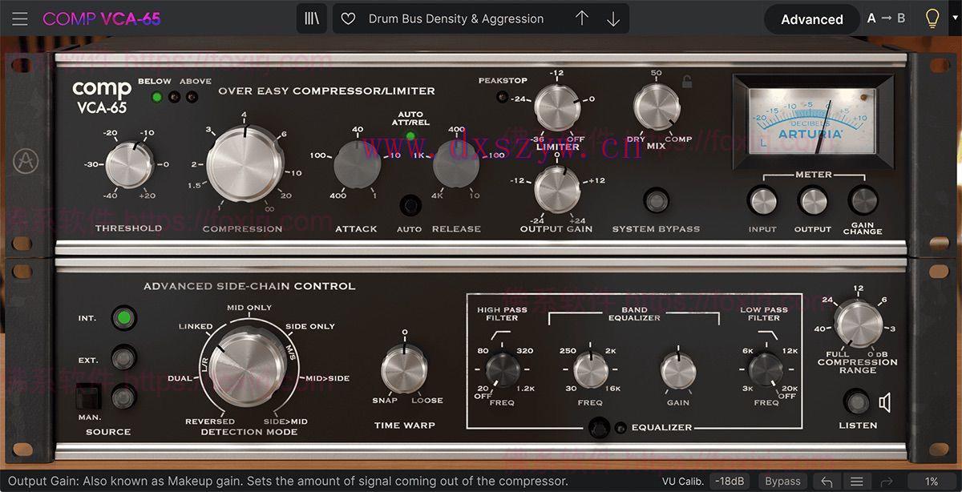Toggle the Auto attack/release button
The image size is (962, 492).
click(x=411, y=206)
